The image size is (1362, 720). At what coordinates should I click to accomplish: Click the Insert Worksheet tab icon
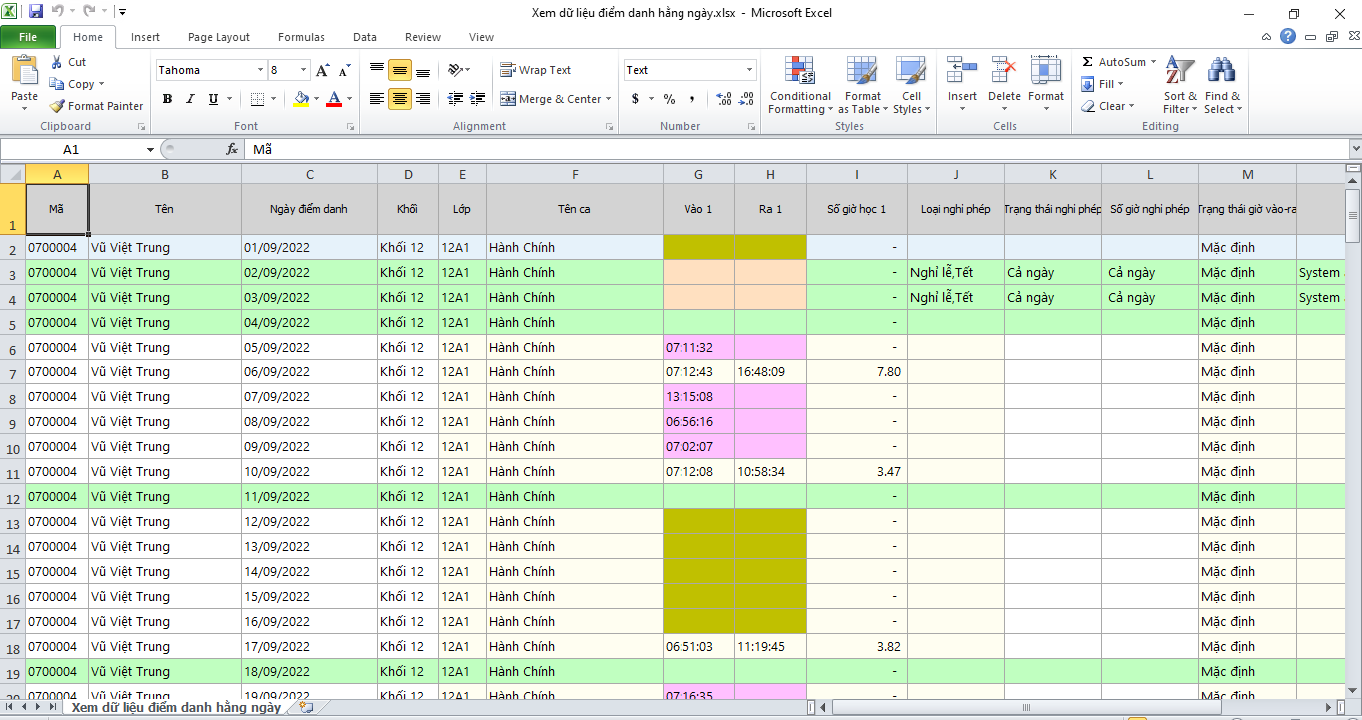pos(305,707)
